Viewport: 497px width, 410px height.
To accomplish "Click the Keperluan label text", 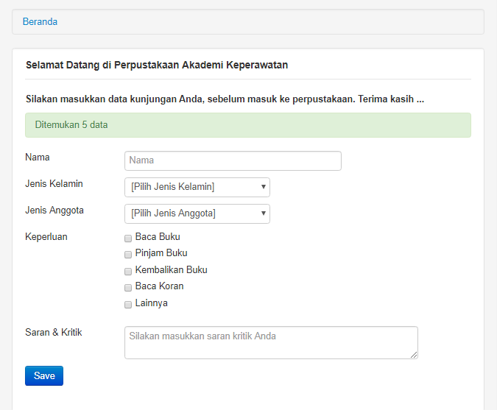I will click(x=46, y=236).
